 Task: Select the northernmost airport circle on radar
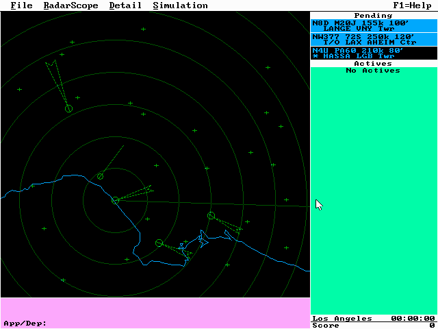[x=68, y=108]
